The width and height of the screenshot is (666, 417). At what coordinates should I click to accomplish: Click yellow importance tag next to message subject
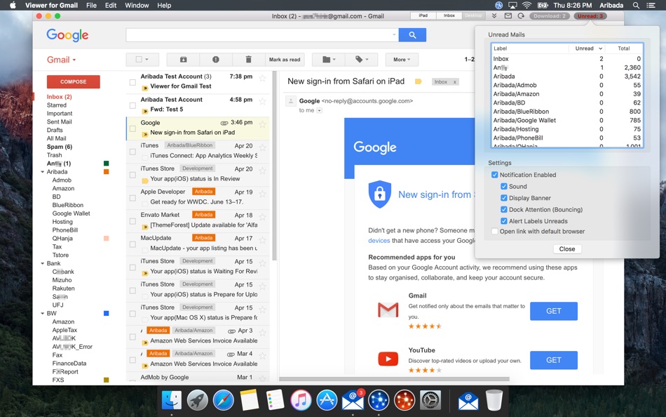tap(418, 81)
